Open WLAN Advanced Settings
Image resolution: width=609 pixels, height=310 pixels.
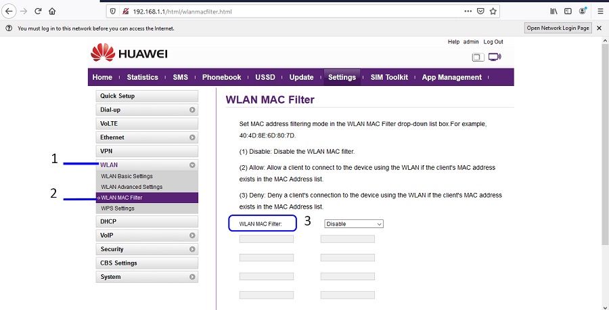(x=132, y=187)
